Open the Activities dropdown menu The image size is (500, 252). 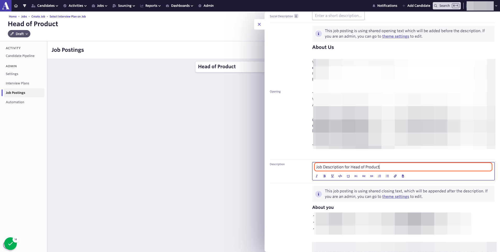(x=75, y=6)
